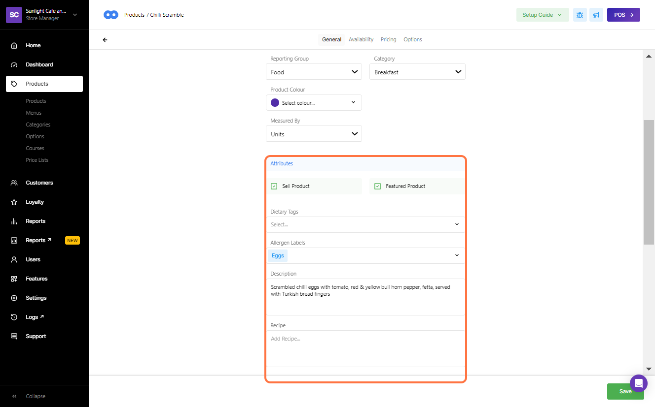Expand the Dietary Tags select field

click(x=365, y=224)
